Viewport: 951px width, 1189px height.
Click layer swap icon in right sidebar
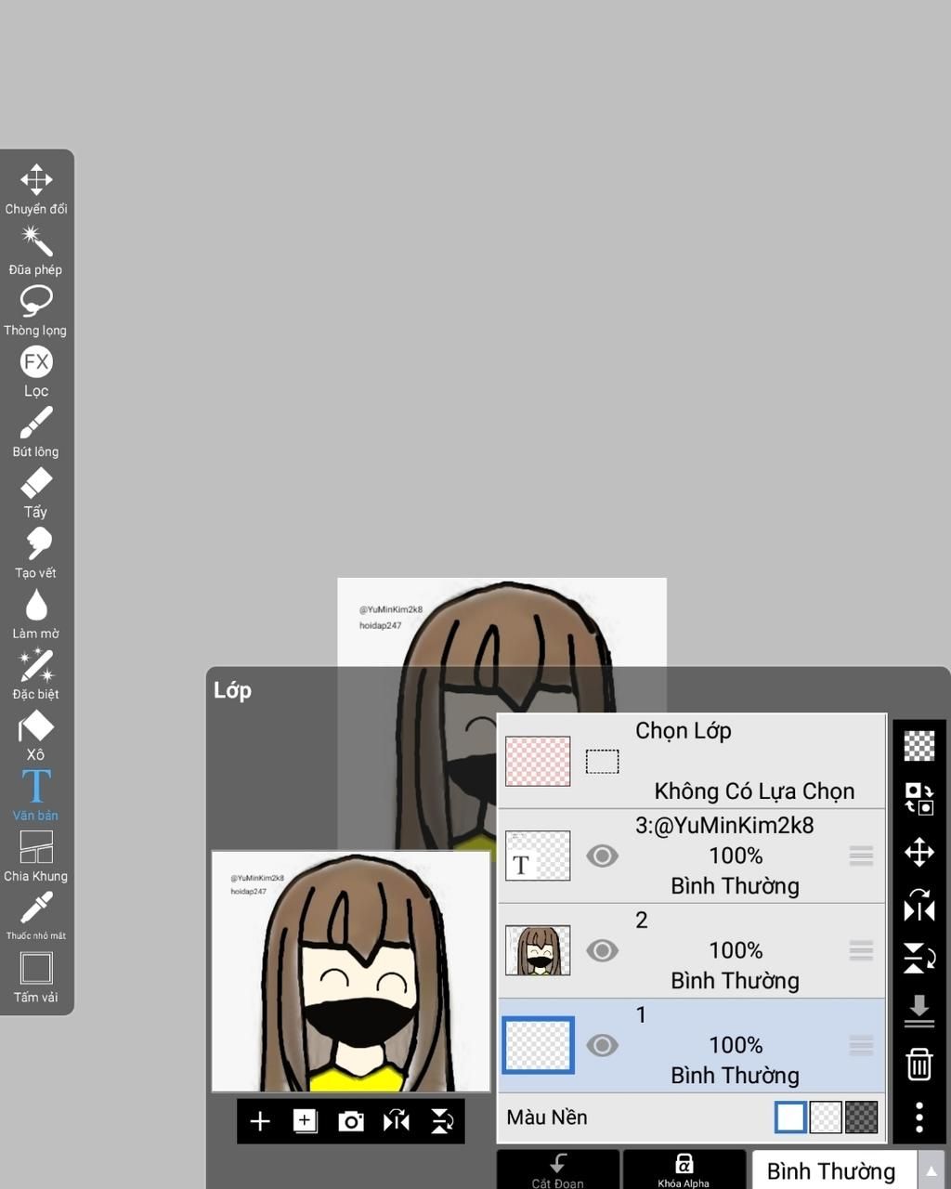pos(919,799)
